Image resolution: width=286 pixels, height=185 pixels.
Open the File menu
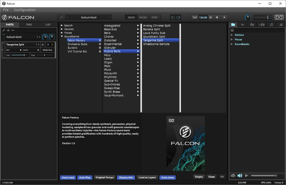coord(6,10)
